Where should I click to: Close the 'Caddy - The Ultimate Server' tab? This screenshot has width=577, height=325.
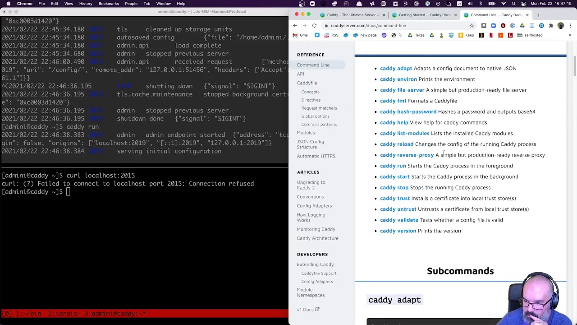click(384, 15)
